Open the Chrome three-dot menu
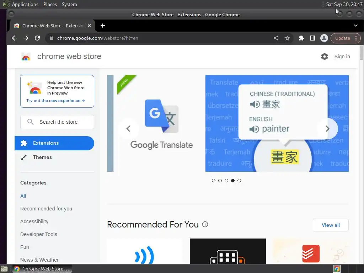Screen dimensions: 364x273 [x=356, y=38]
